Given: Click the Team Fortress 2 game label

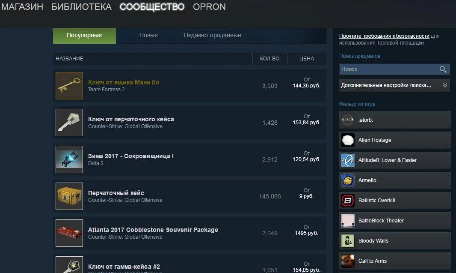Looking at the screenshot, I should click(107, 90).
